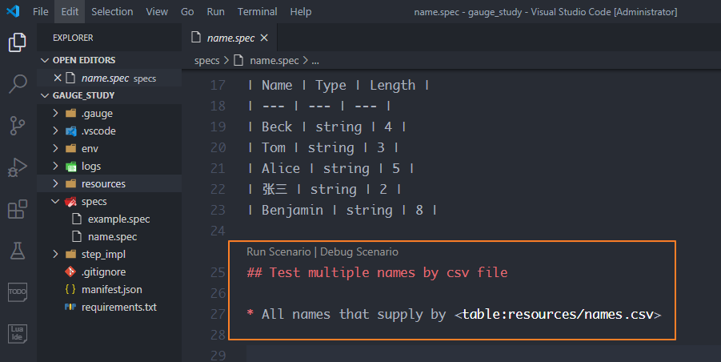Image resolution: width=721 pixels, height=362 pixels.
Task: Open the Explorer view in activity bar
Action: click(18, 42)
